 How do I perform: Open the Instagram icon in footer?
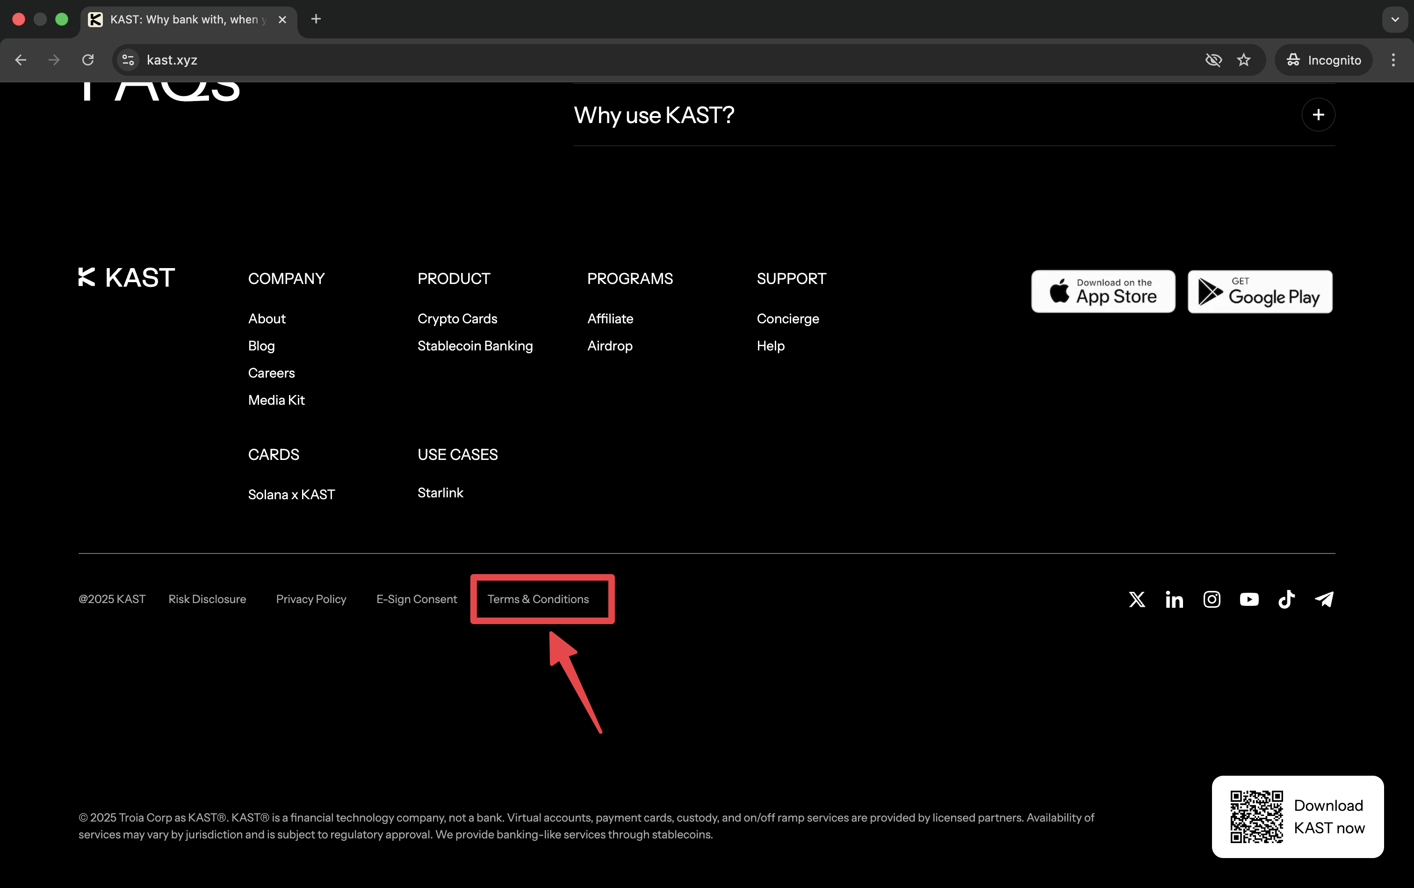click(1212, 599)
